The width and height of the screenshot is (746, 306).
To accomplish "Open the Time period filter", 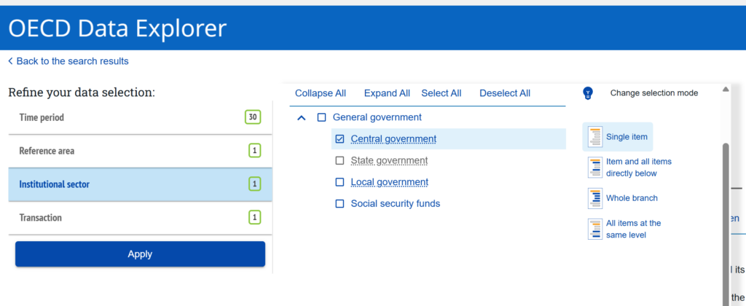I will point(140,117).
